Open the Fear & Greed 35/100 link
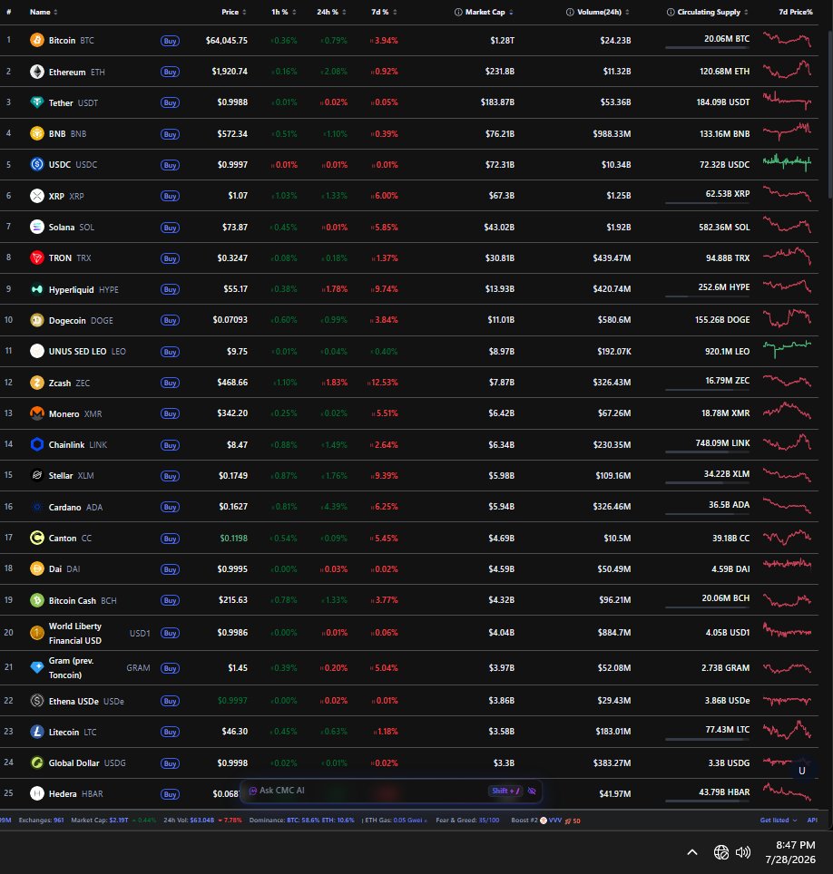The width and height of the screenshot is (833, 874). pos(467,820)
